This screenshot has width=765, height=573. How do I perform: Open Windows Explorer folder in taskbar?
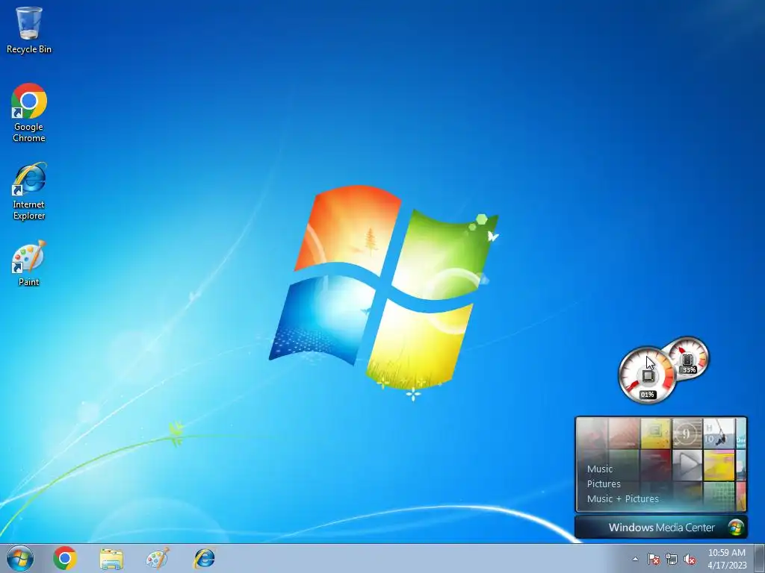(111, 558)
